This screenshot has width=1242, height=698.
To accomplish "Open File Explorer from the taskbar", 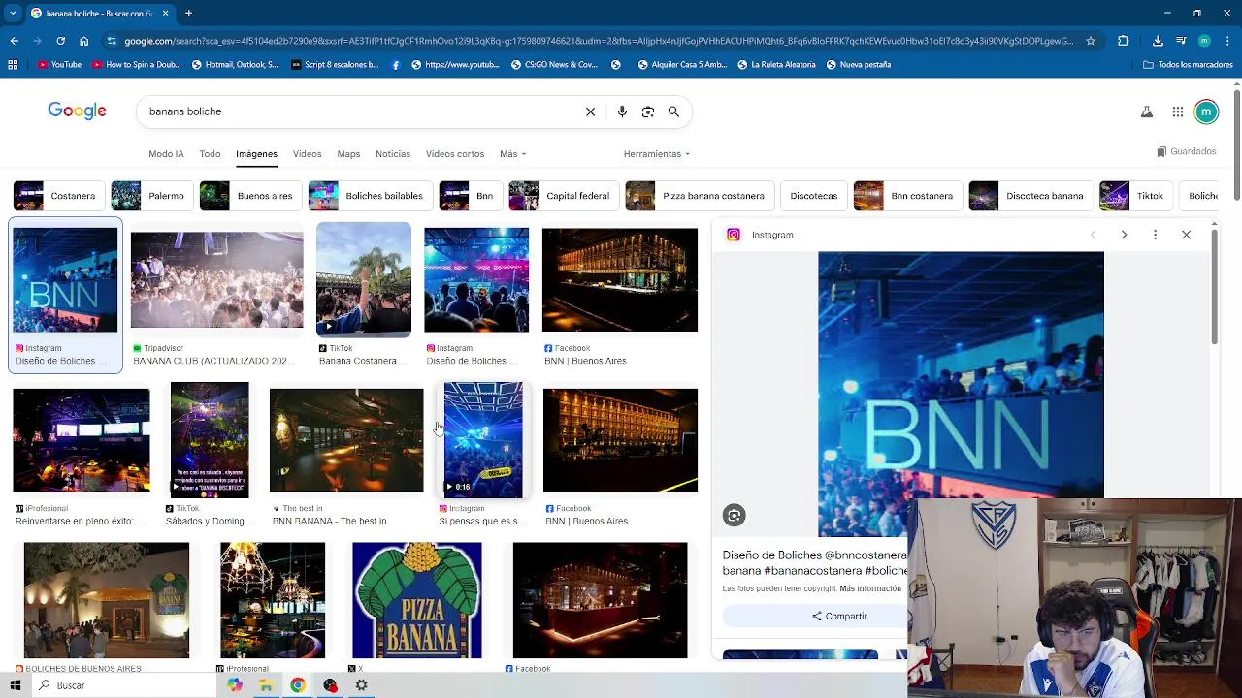I will coord(266,685).
